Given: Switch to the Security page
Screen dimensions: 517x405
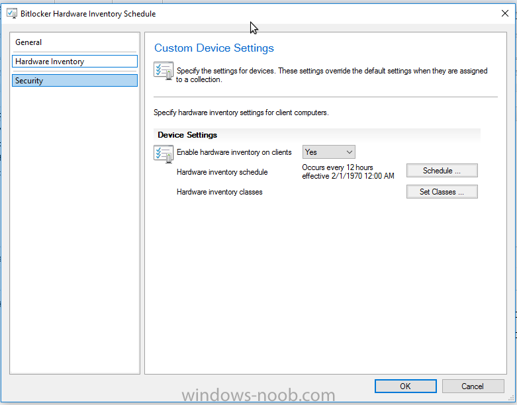Looking at the screenshot, I should point(75,81).
